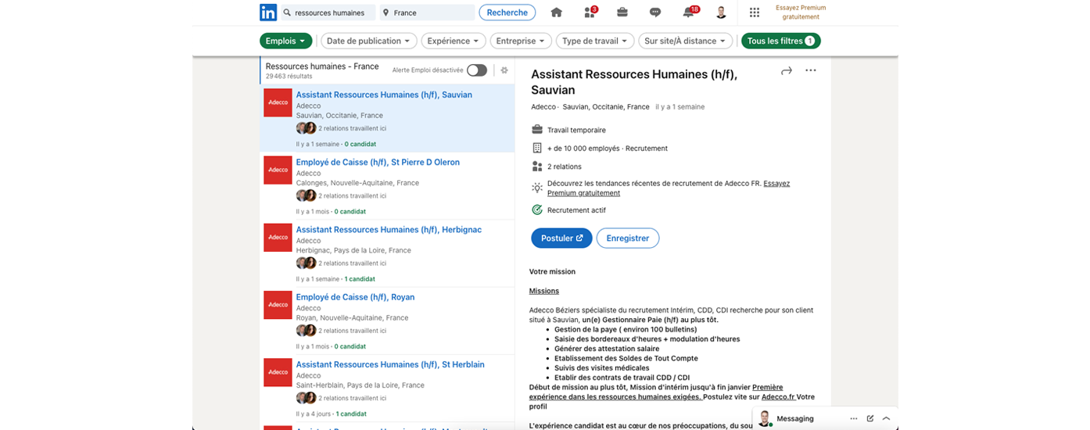The width and height of the screenshot is (1090, 430).
Task: Open the apps grid icon
Action: click(755, 13)
